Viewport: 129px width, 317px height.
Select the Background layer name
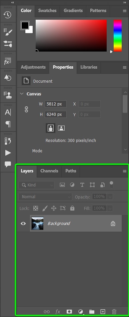tap(59, 223)
